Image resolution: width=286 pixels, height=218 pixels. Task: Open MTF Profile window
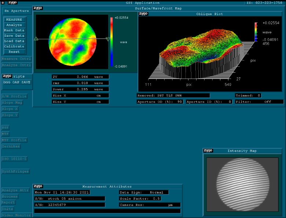14,140
